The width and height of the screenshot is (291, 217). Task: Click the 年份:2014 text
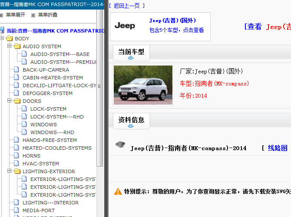click(193, 95)
